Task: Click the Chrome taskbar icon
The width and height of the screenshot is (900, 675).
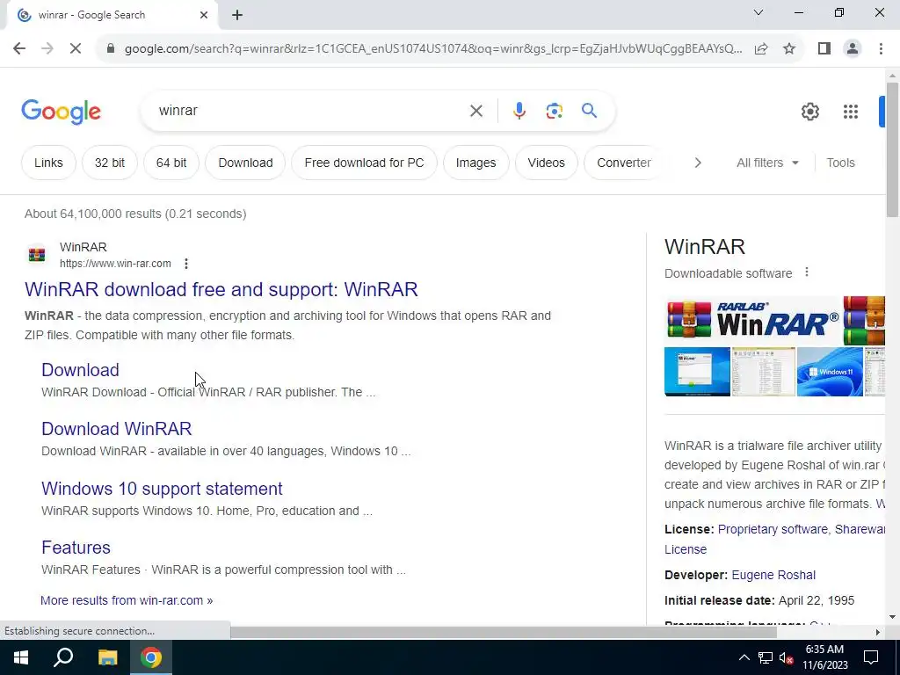Action: click(x=151, y=657)
